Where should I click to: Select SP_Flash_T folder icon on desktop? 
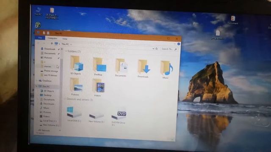tap(52, 13)
